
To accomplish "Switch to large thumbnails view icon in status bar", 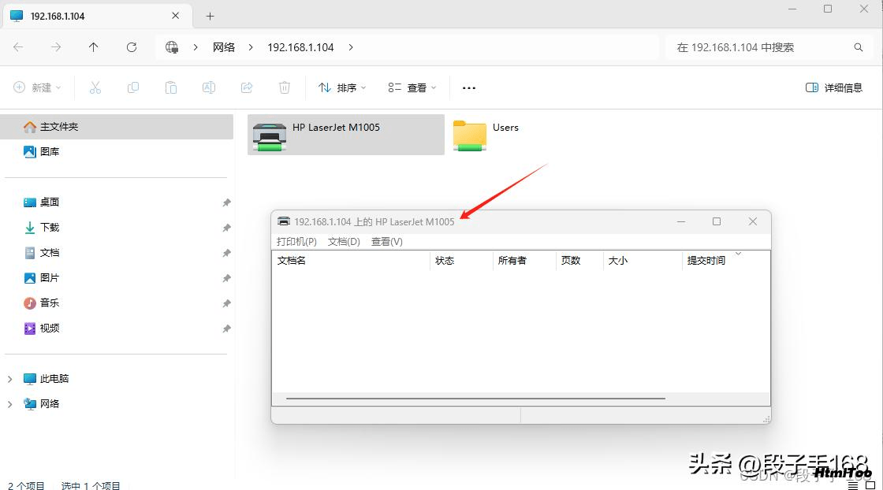I will point(870,485).
